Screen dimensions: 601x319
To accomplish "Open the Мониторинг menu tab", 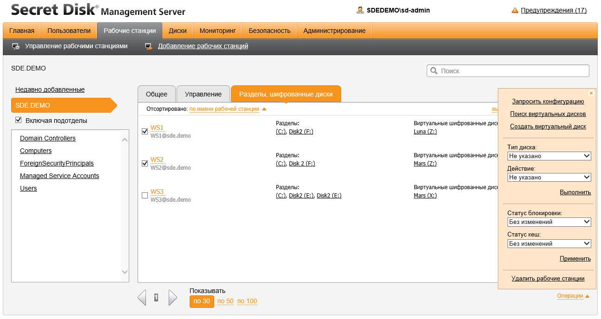I will coord(218,31).
